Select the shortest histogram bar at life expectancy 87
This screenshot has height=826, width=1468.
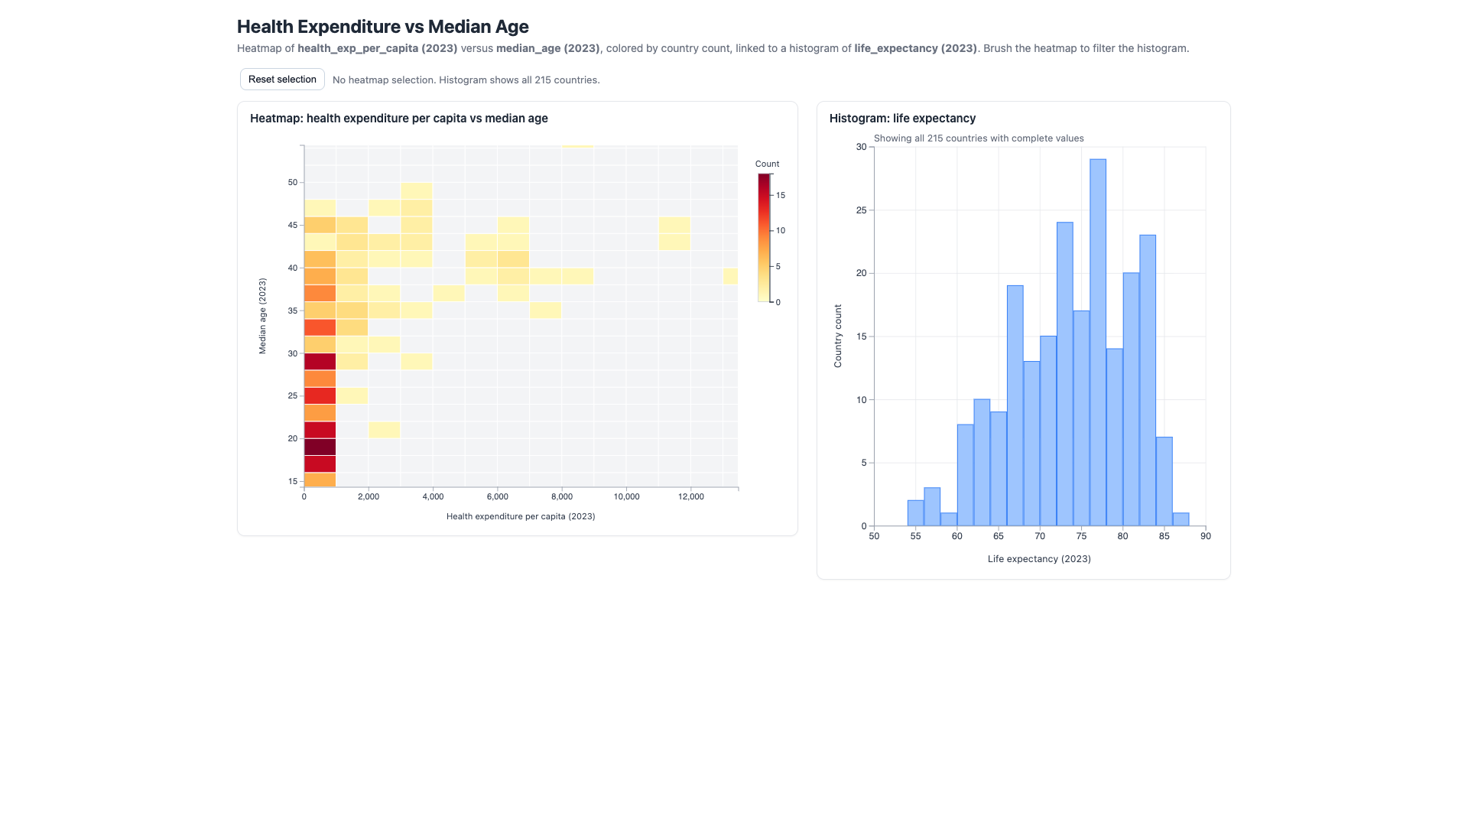tap(1181, 519)
